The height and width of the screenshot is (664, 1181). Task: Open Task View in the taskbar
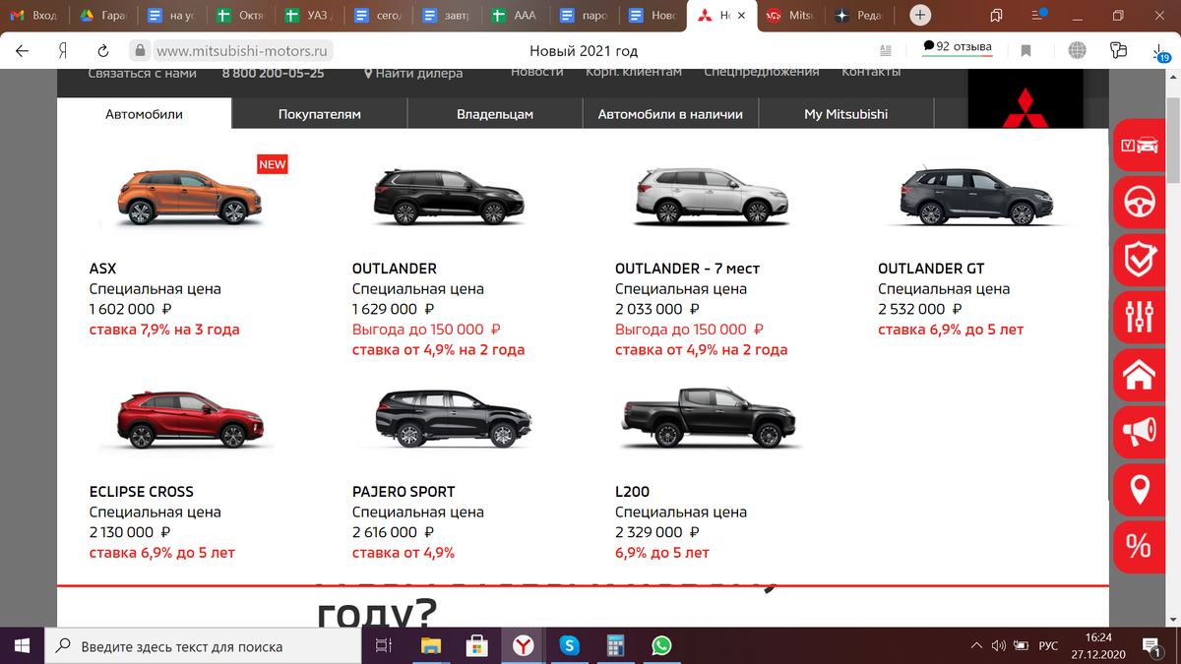(385, 645)
